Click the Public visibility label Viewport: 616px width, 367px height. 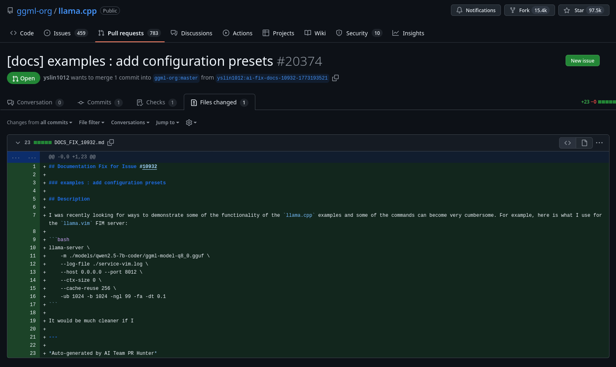click(110, 11)
